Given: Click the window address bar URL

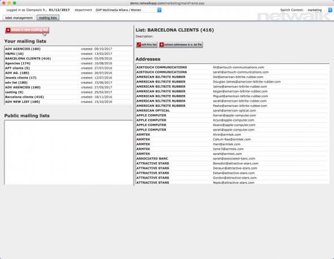Looking at the screenshot, I should click(167, 3).
